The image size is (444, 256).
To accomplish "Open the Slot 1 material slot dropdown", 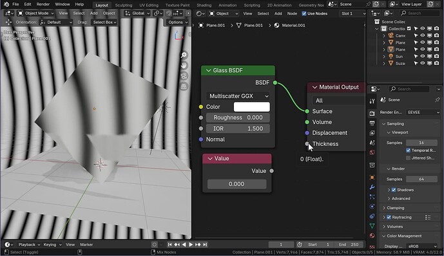I will pyautogui.click(x=353, y=14).
